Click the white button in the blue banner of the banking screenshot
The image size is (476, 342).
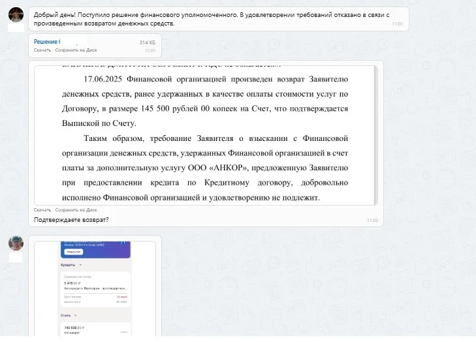pos(74,252)
